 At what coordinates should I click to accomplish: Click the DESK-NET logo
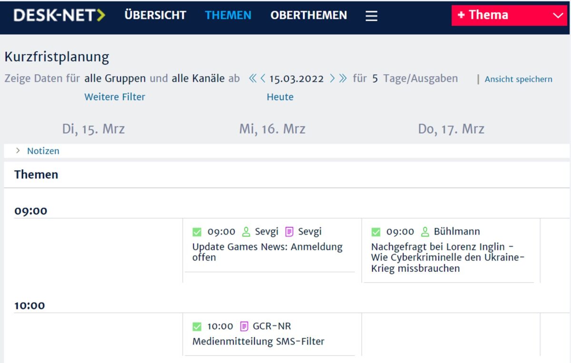[x=59, y=15]
